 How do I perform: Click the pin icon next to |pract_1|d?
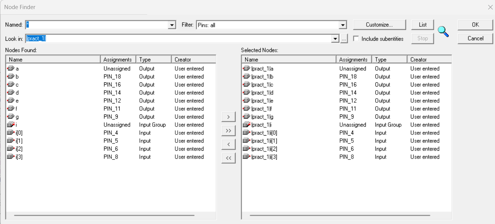[247, 93]
